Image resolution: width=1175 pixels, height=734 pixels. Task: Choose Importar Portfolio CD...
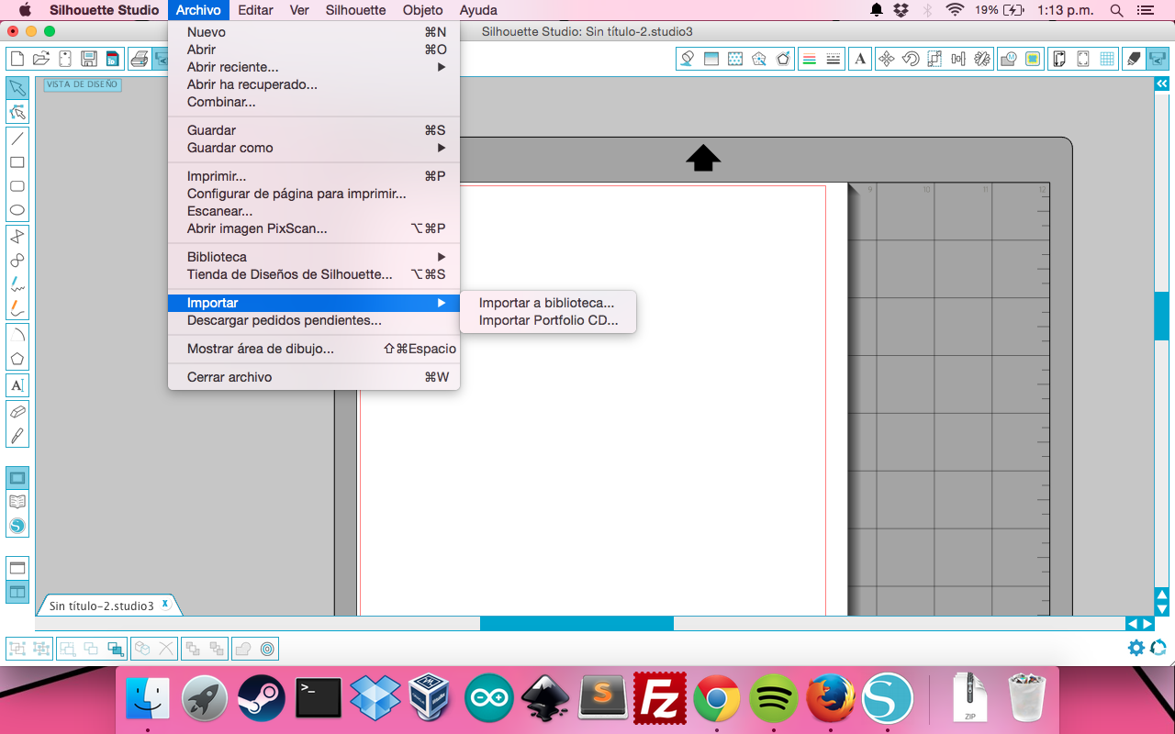(x=547, y=321)
